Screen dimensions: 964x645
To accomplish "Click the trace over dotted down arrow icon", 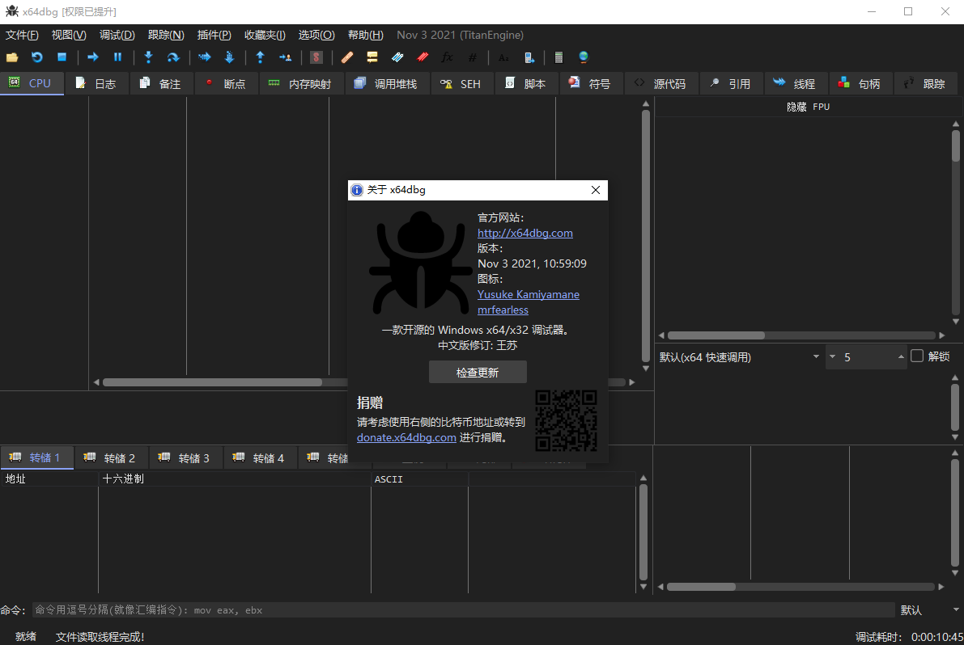I will tap(229, 57).
